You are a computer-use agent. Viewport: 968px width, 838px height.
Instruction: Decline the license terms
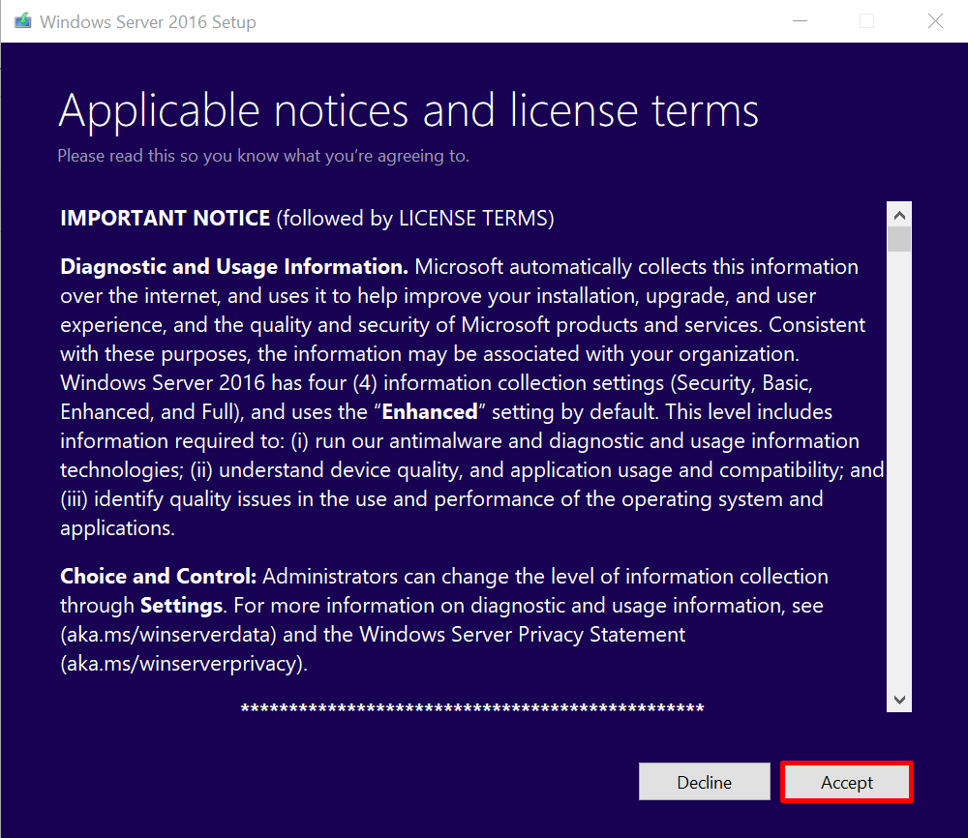coord(705,782)
